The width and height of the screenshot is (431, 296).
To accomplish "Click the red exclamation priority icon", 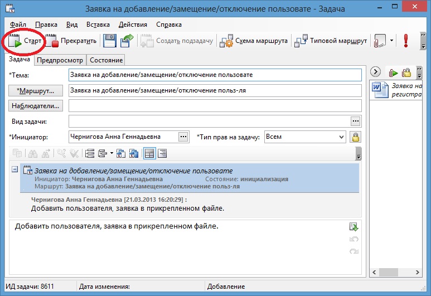I will click(406, 41).
